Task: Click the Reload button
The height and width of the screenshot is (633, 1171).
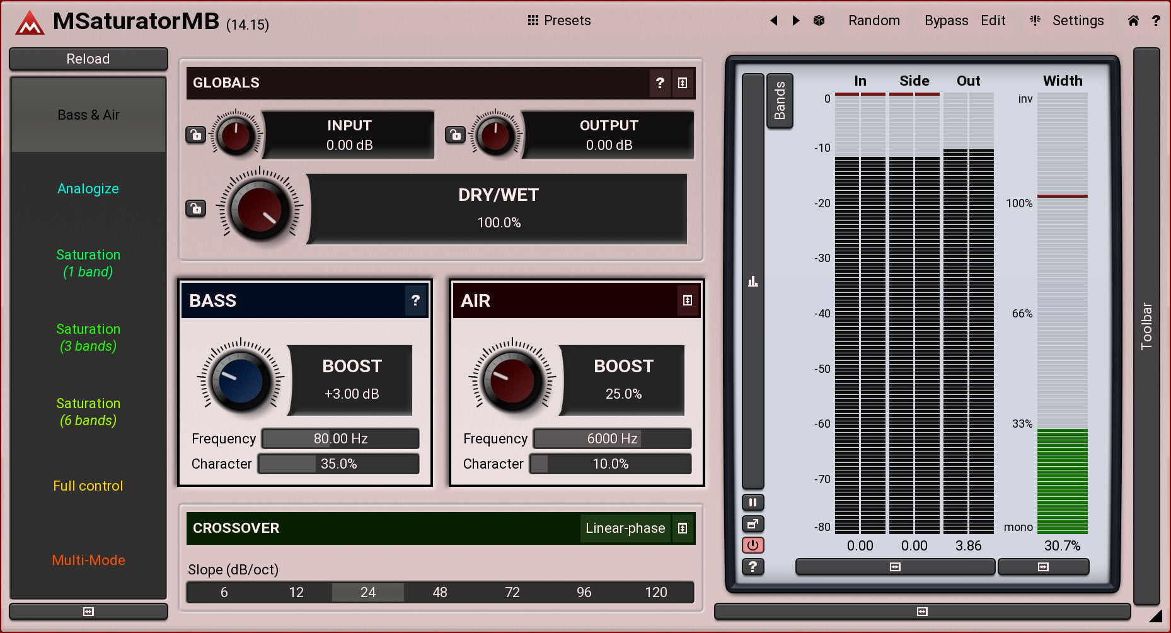Action: pos(88,59)
